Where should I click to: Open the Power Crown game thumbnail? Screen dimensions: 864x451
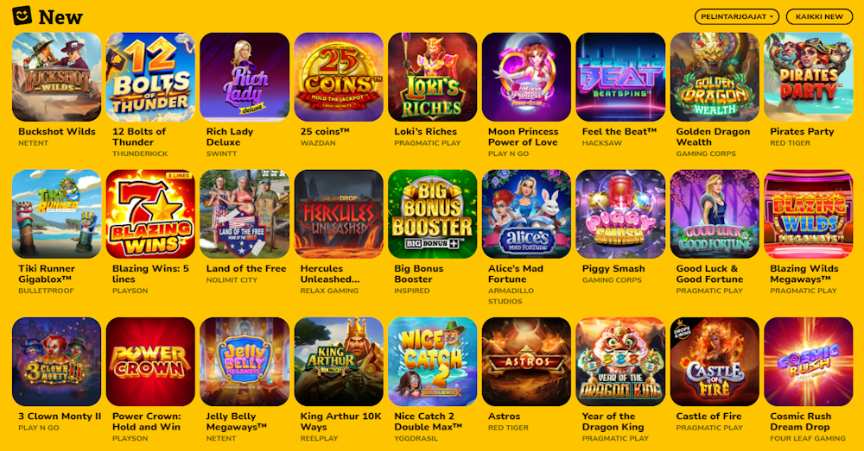tap(150, 362)
